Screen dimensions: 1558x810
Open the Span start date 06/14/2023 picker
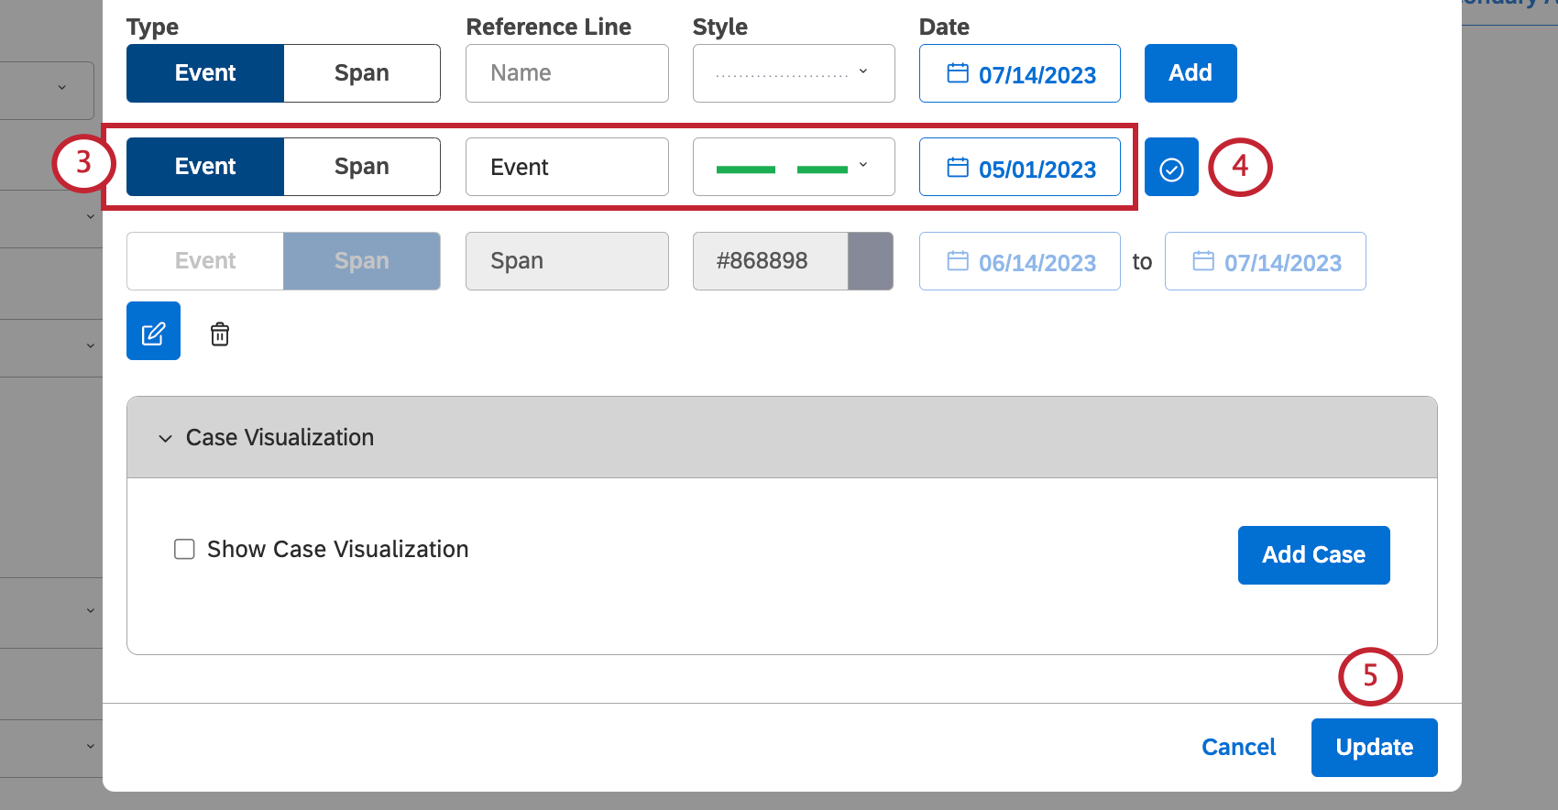coord(1020,261)
